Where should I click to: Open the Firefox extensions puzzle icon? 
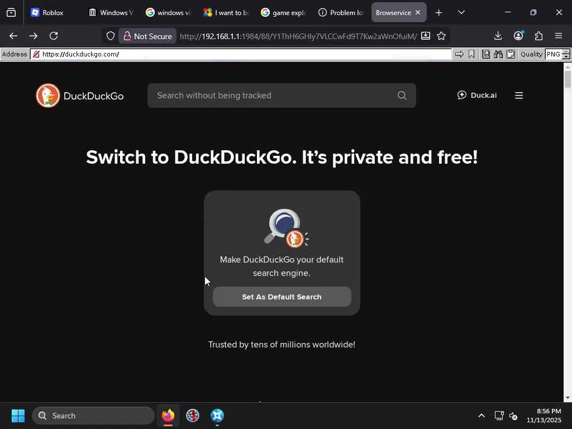click(x=538, y=36)
